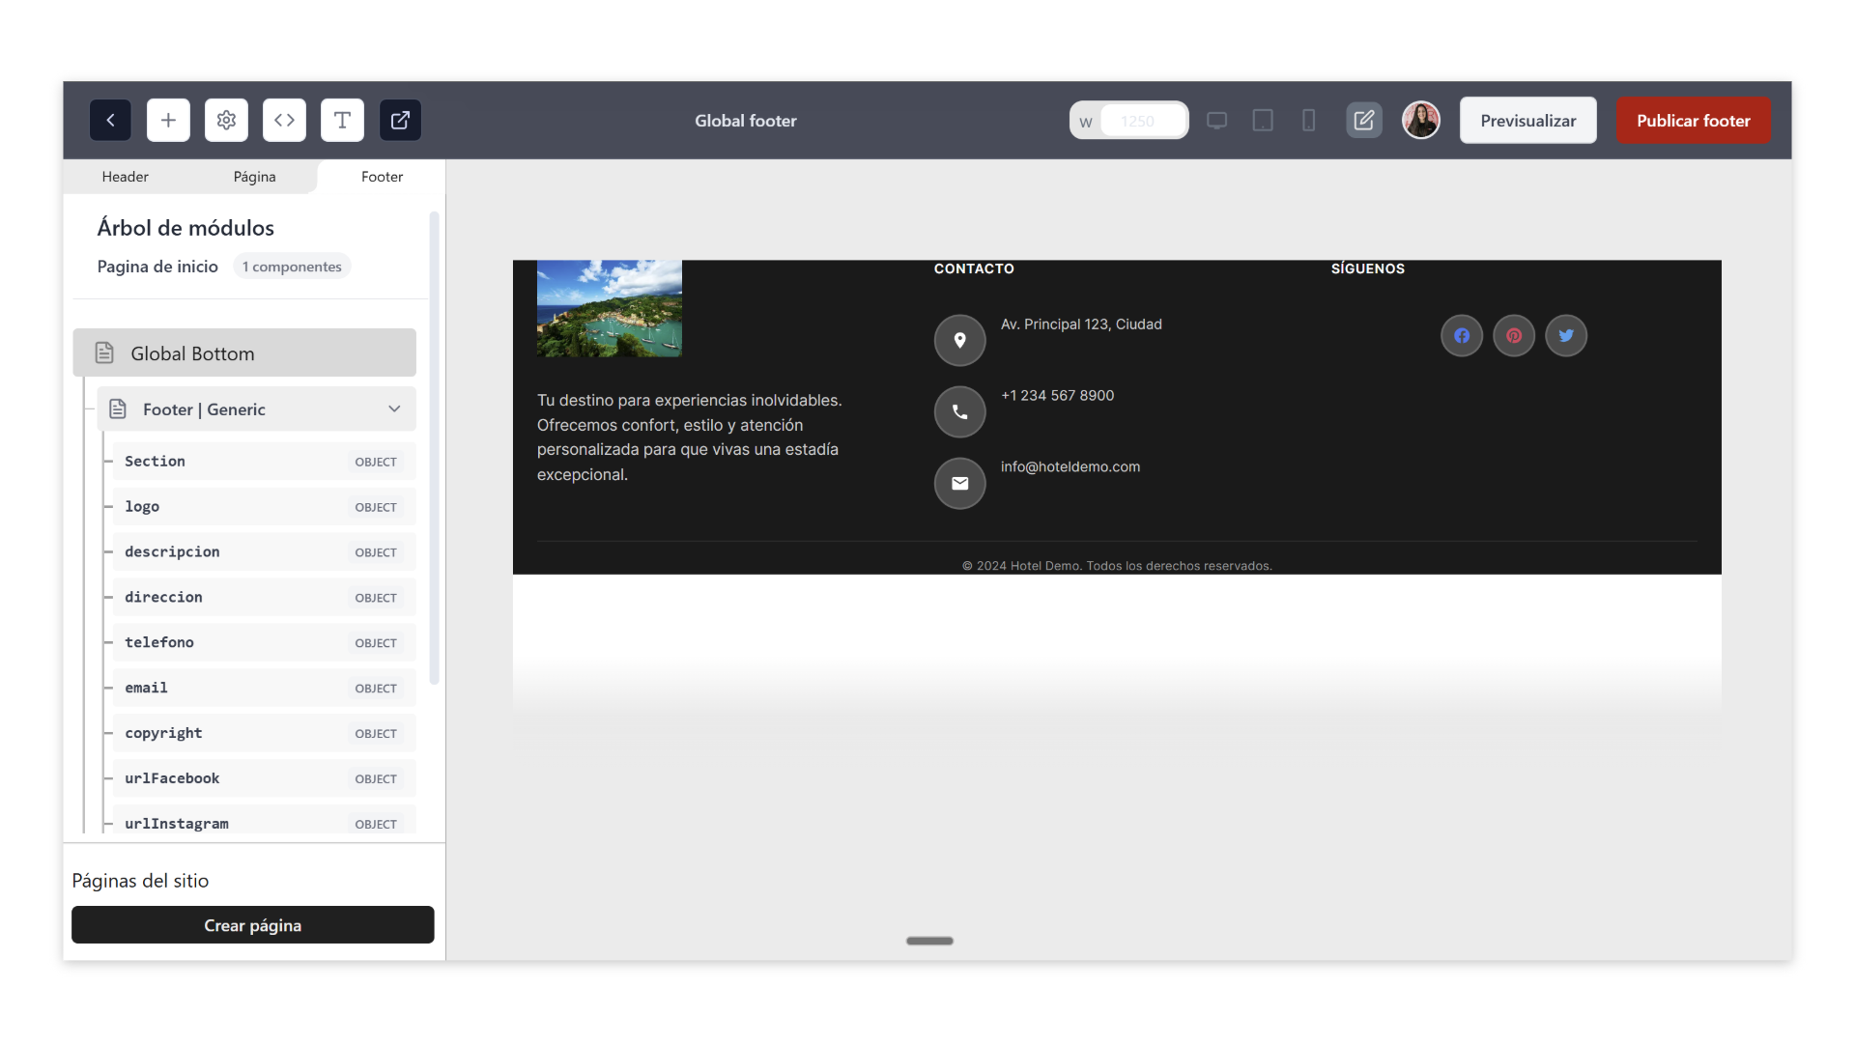
Task: Switch to mobile viewport view
Action: coord(1308,121)
